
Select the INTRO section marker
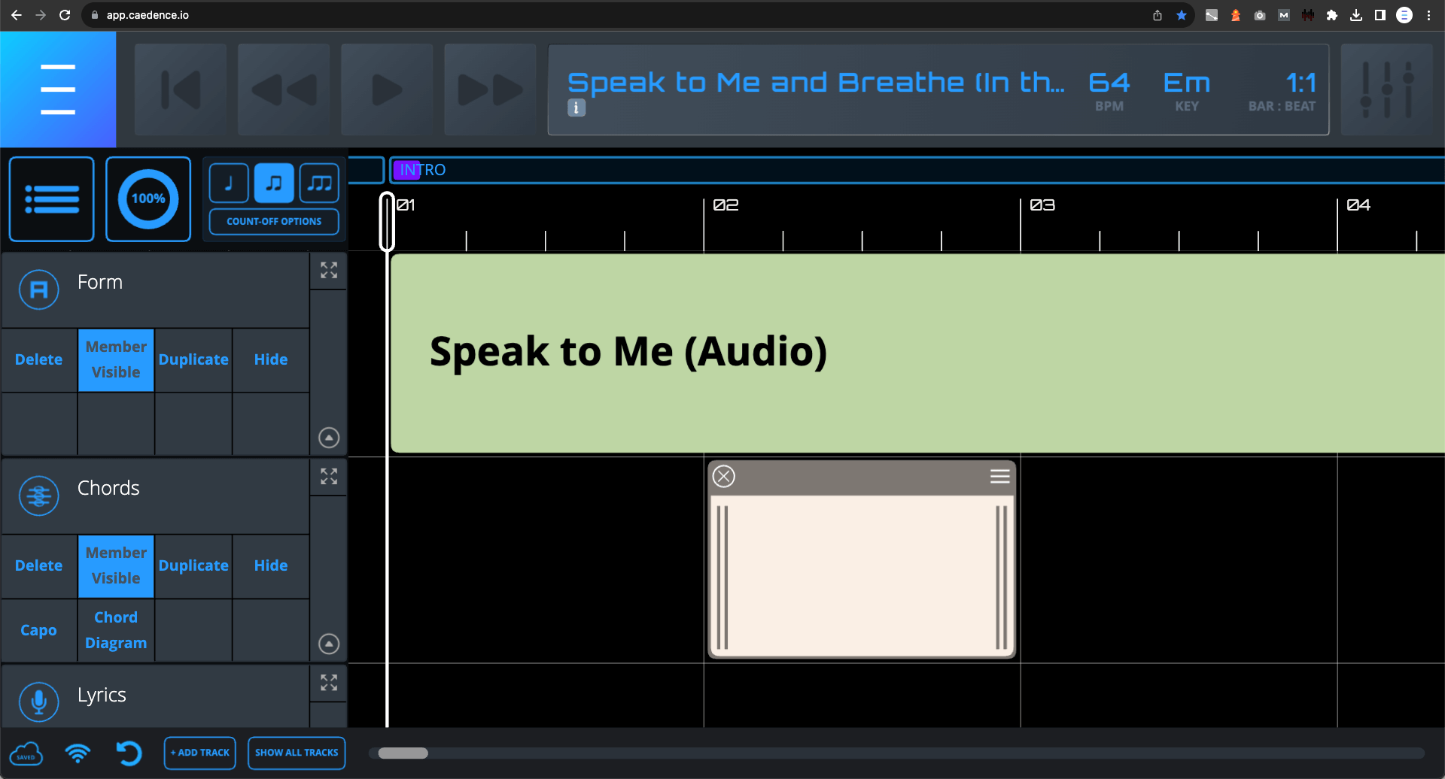(422, 170)
